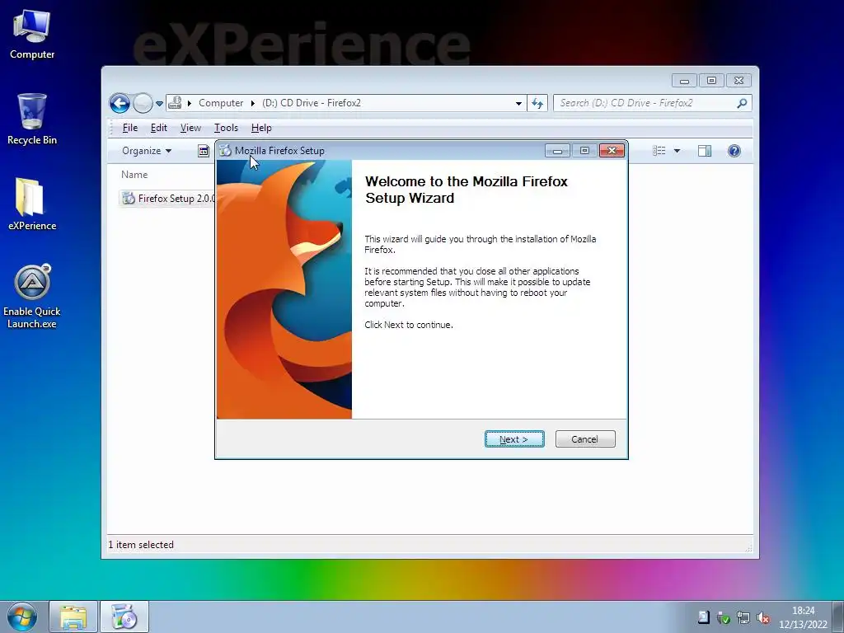Click the Explorer forward navigation button
The image size is (844, 633).
click(143, 103)
